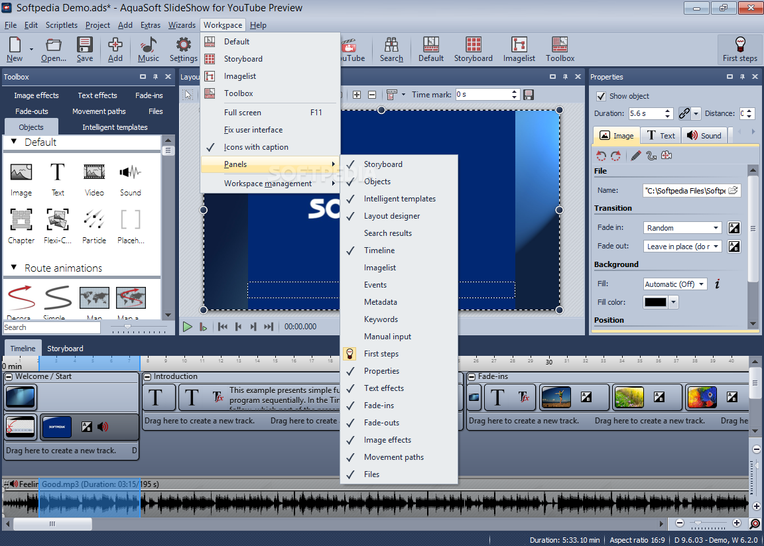
Task: Click Duration value field 5.6 s
Action: click(x=646, y=113)
